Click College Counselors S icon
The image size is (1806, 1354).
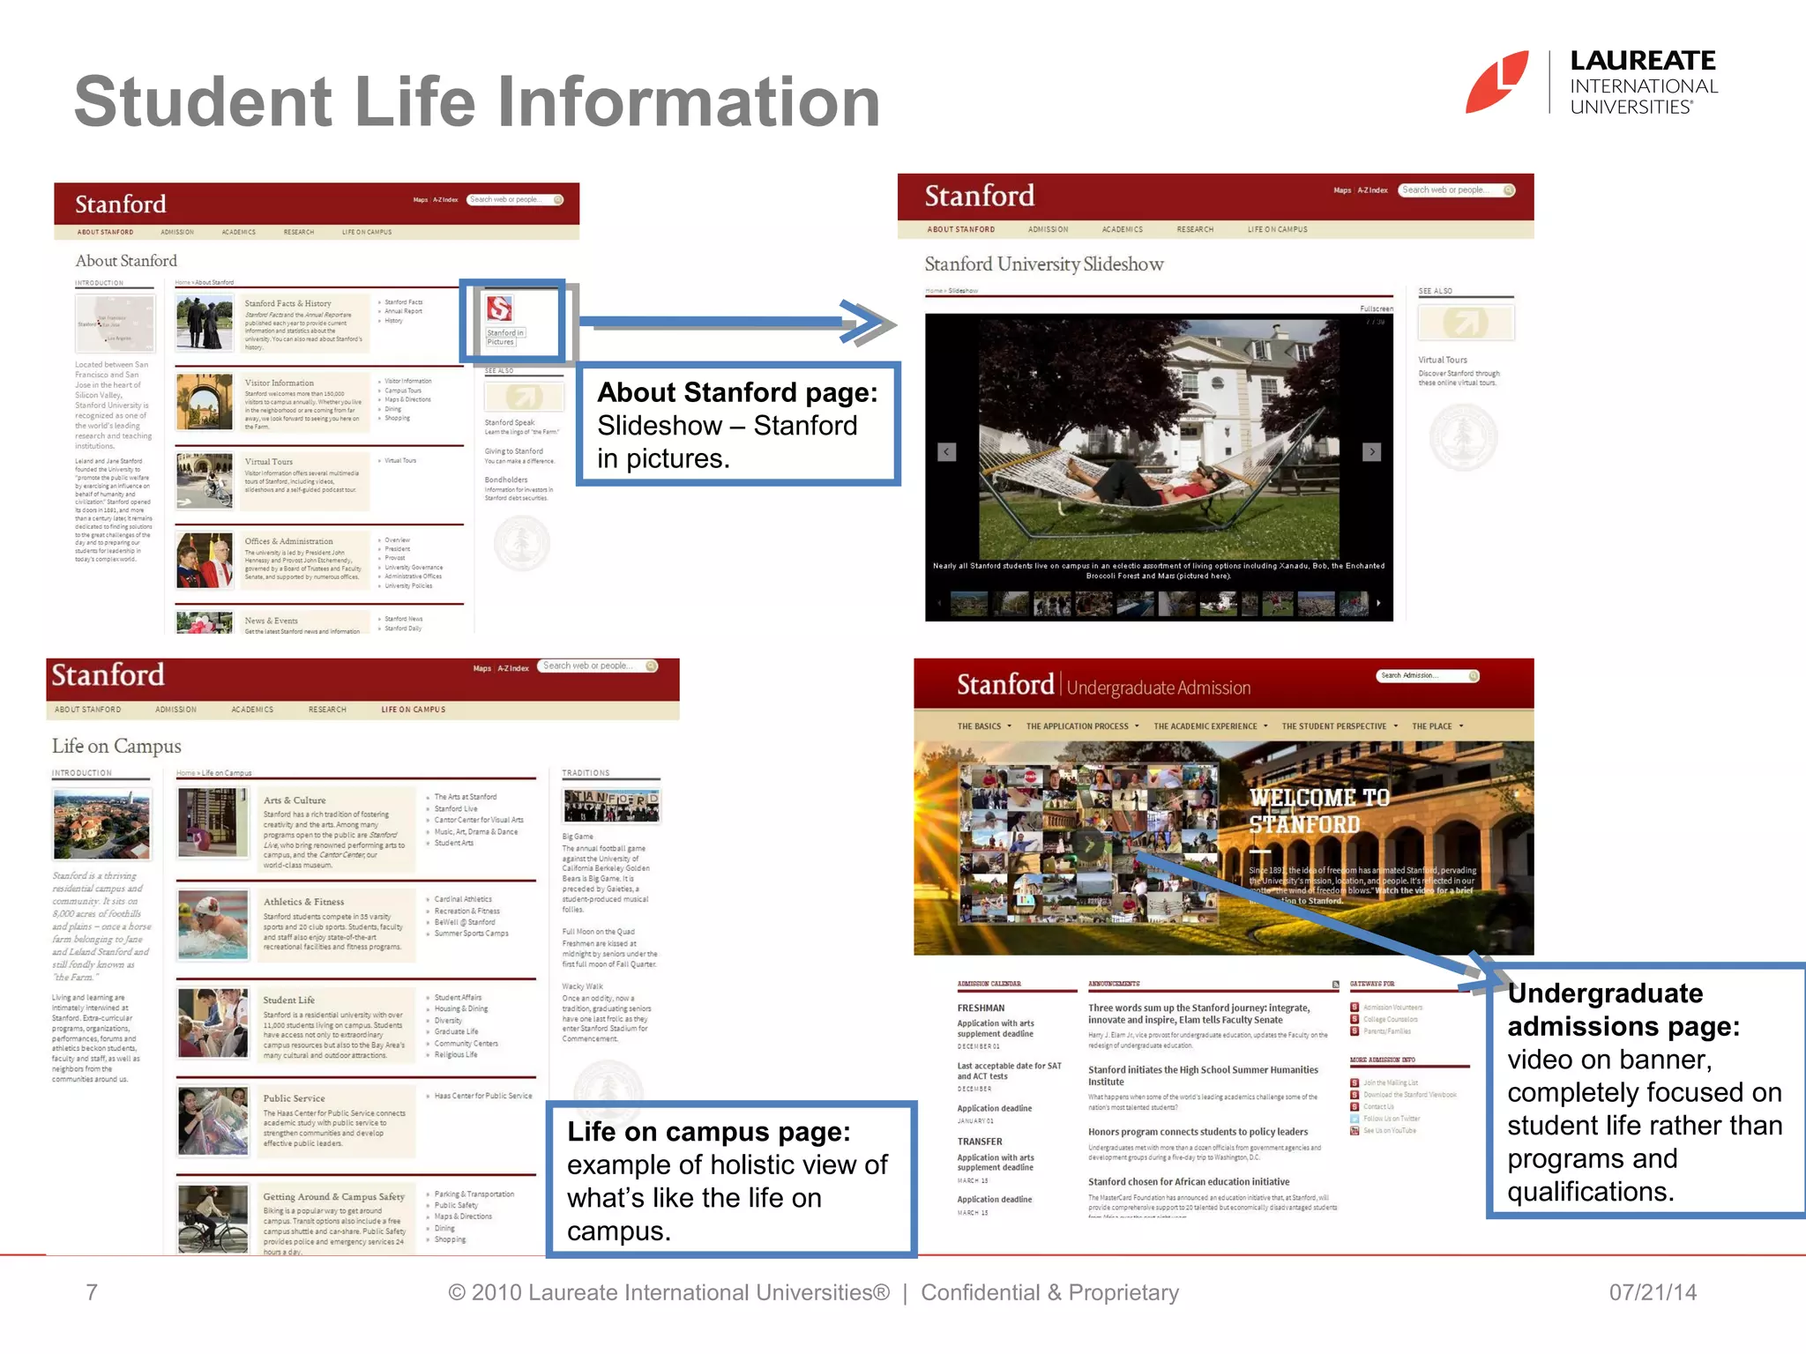click(x=1354, y=1019)
